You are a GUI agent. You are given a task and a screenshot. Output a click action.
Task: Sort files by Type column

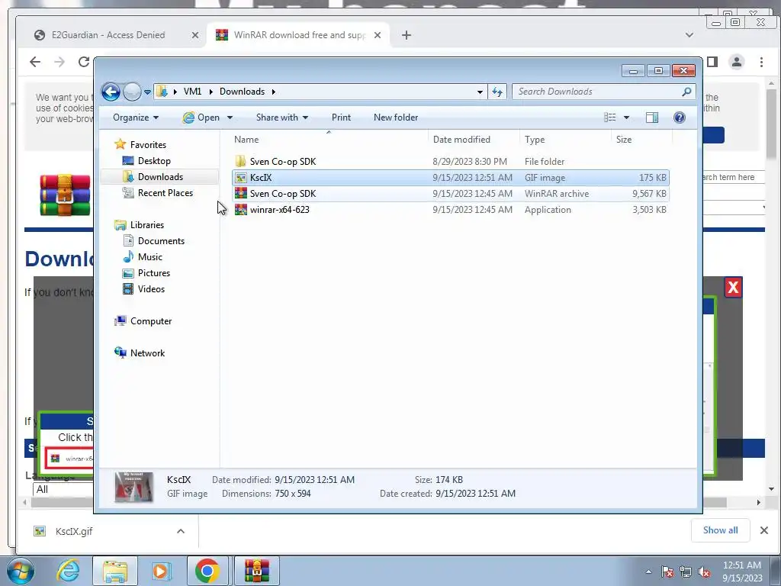tap(565, 140)
